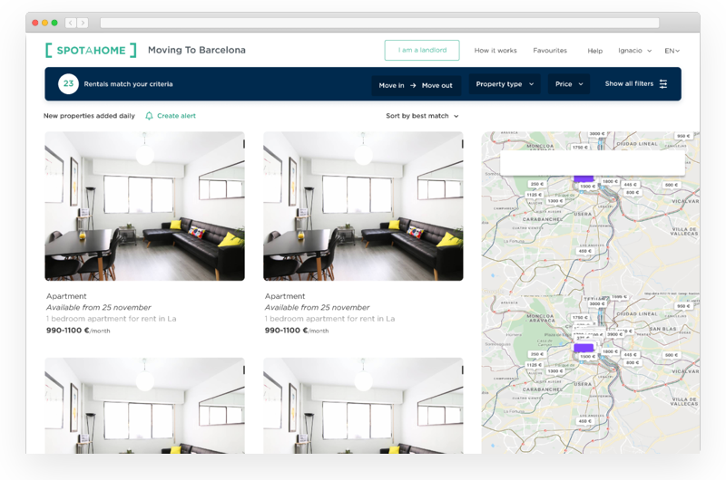Screen dimensions: 726x480
Task: Click the browser address bar
Action: 379,23
